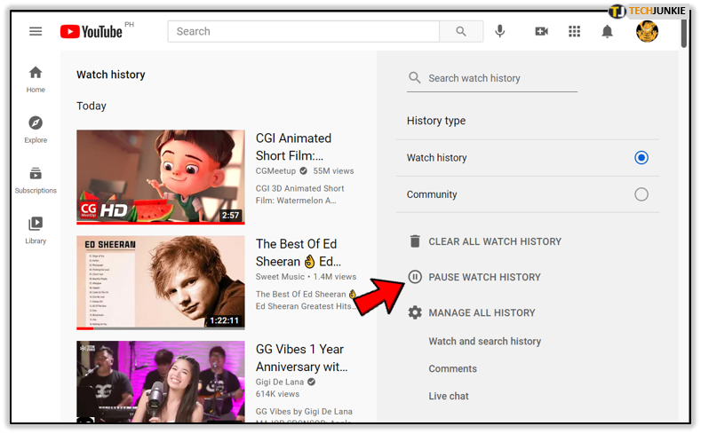Image resolution: width=701 pixels, height=434 pixels.
Task: Click the CGI video red progress bar
Action: [x=161, y=223]
